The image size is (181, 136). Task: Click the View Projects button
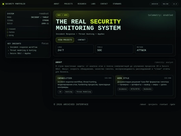pos(65,40)
